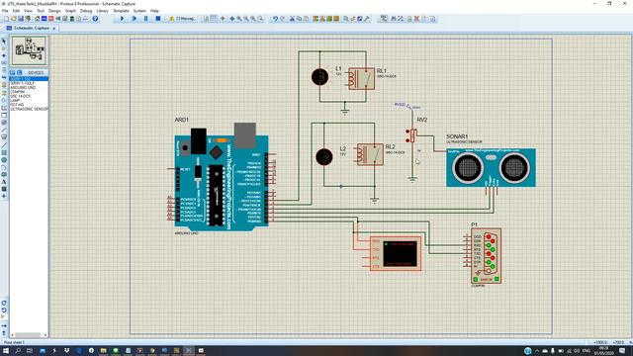Open the Design menu
This screenshot has width=633, height=356.
pyautogui.click(x=54, y=11)
